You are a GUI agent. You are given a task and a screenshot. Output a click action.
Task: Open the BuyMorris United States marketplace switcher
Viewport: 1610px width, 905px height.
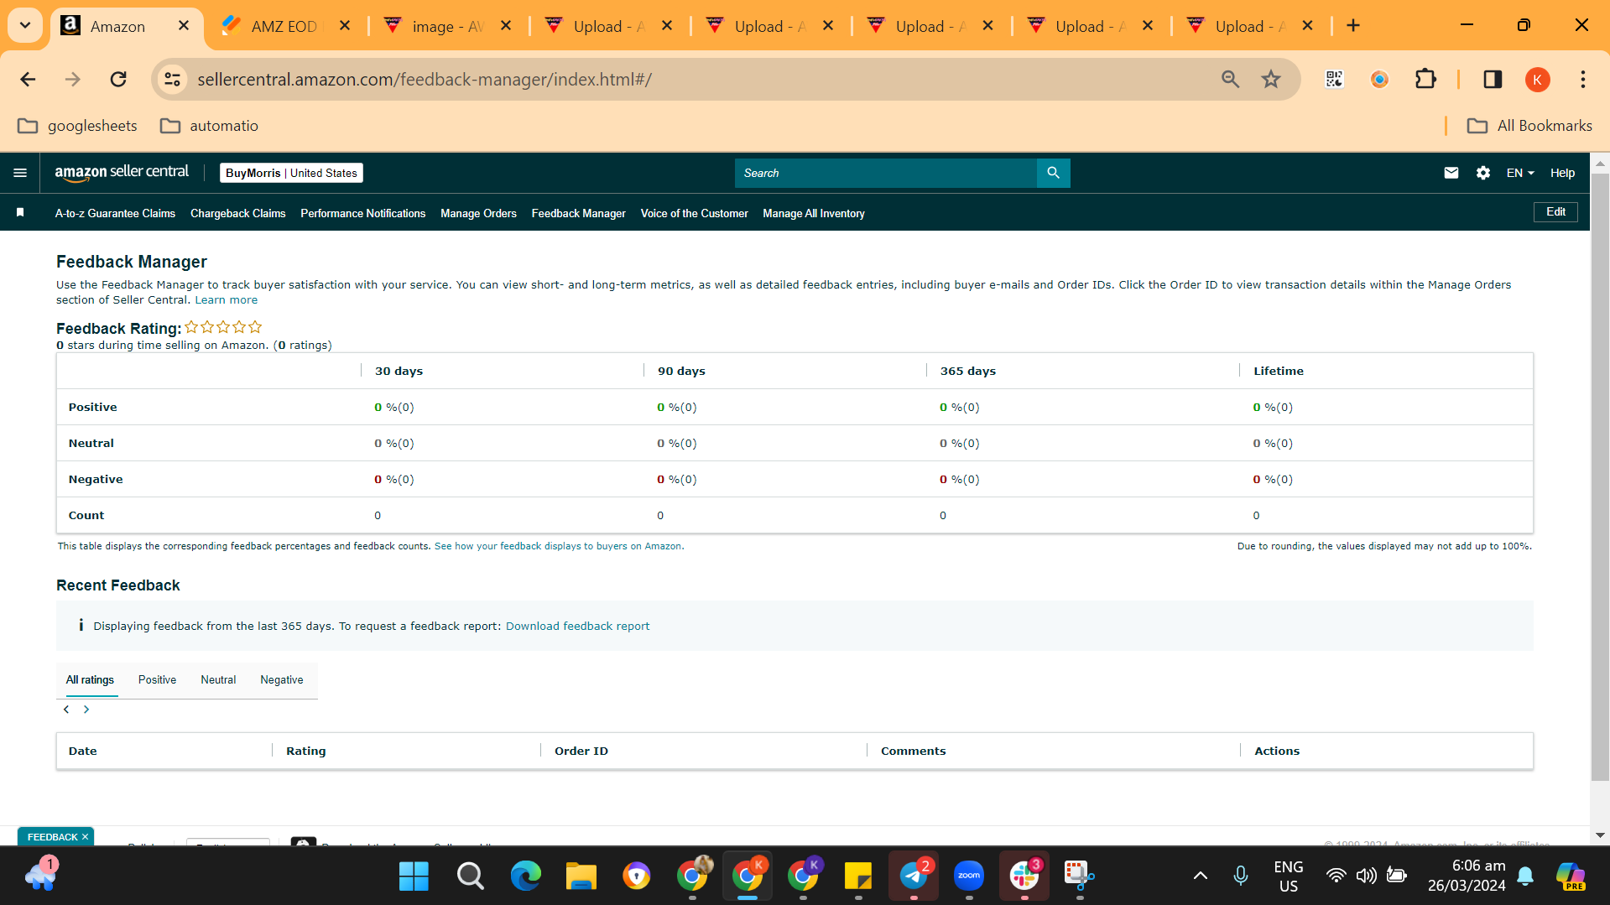tap(291, 173)
